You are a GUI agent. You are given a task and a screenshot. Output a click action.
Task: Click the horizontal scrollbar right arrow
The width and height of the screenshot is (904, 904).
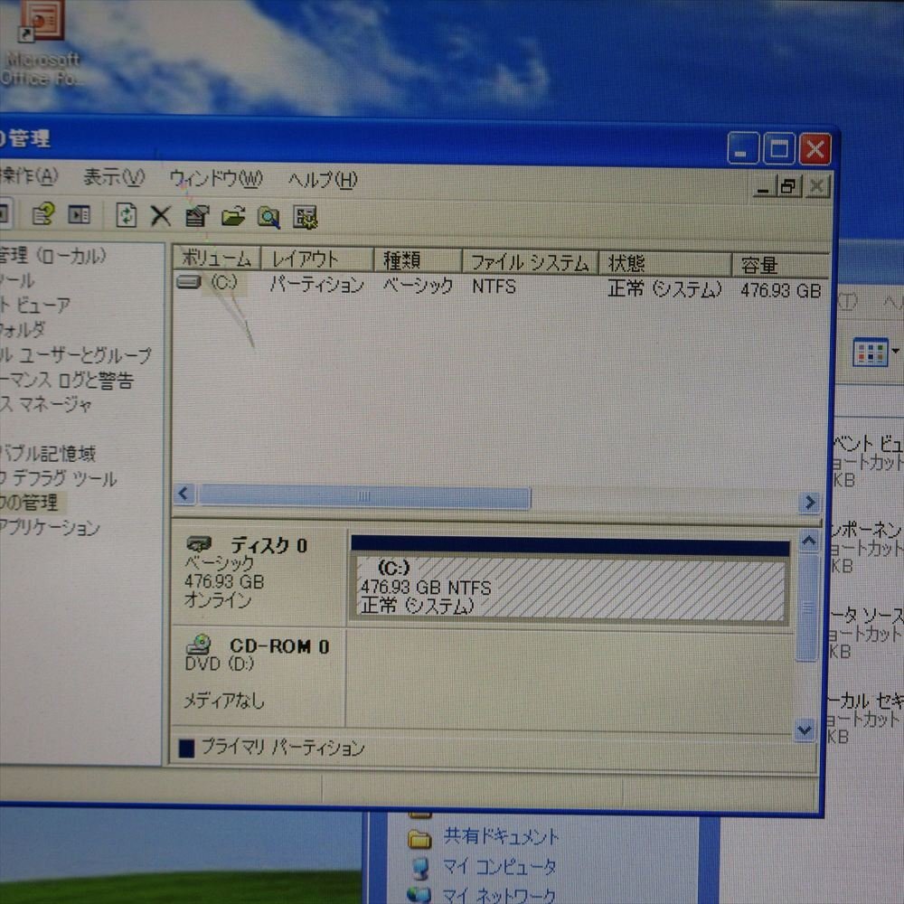(810, 502)
